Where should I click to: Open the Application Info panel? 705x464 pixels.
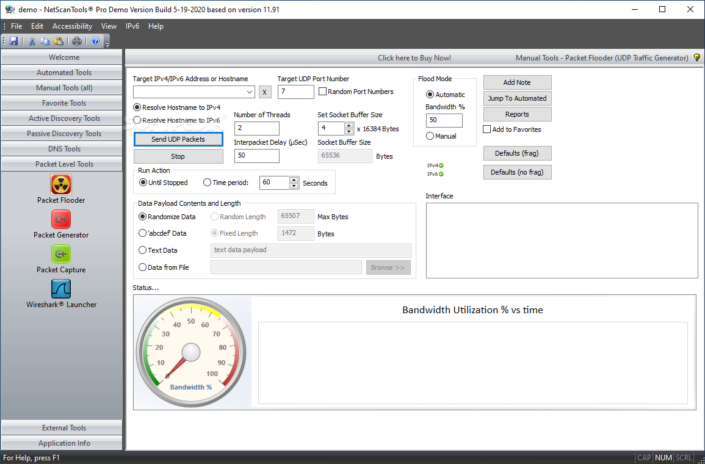(62, 443)
